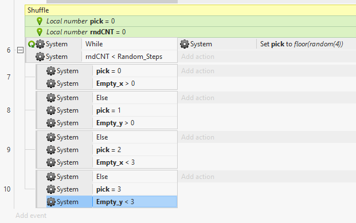Click Add action for the pick = 3 event
This screenshot has width=356, height=223.
click(198, 177)
